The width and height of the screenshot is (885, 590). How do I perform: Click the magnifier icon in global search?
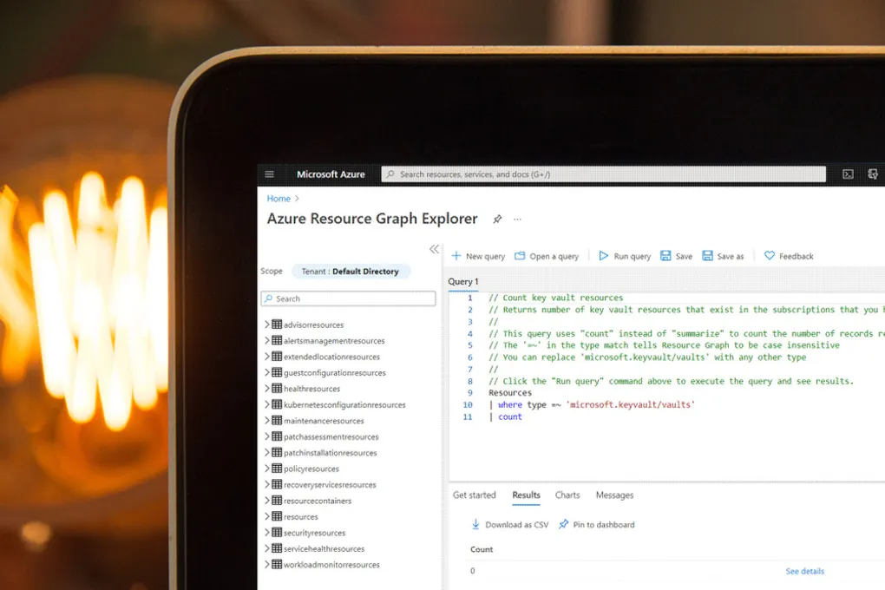tap(390, 174)
